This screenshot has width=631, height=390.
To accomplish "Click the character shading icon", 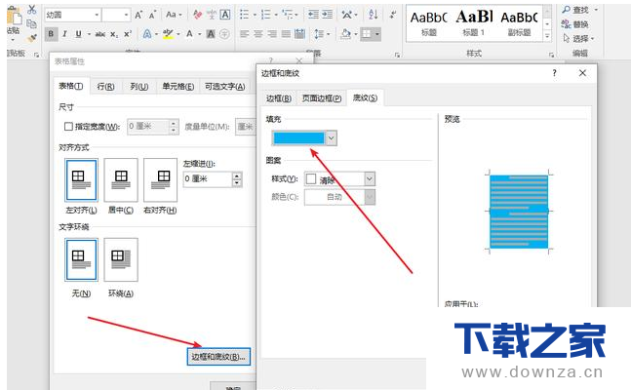I will (211, 34).
